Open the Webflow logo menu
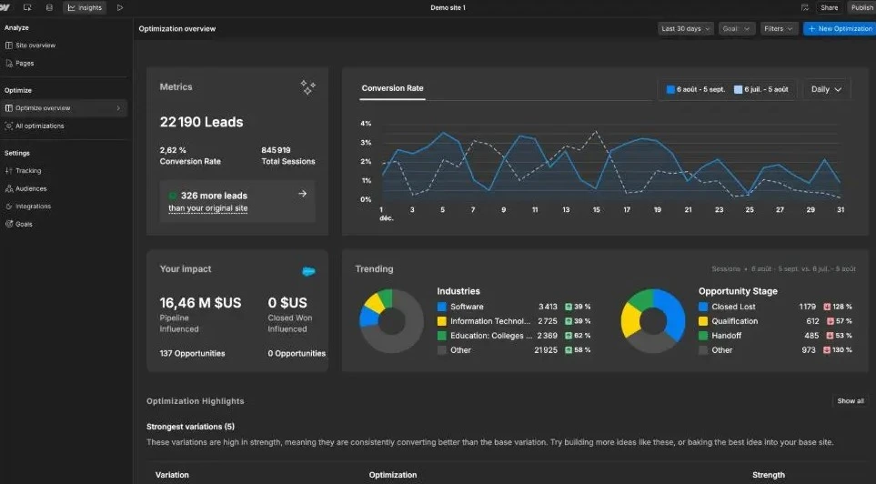 (5, 7)
